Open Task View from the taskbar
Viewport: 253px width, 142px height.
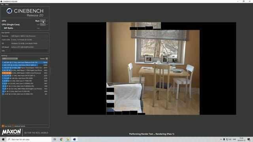[x=55, y=139]
